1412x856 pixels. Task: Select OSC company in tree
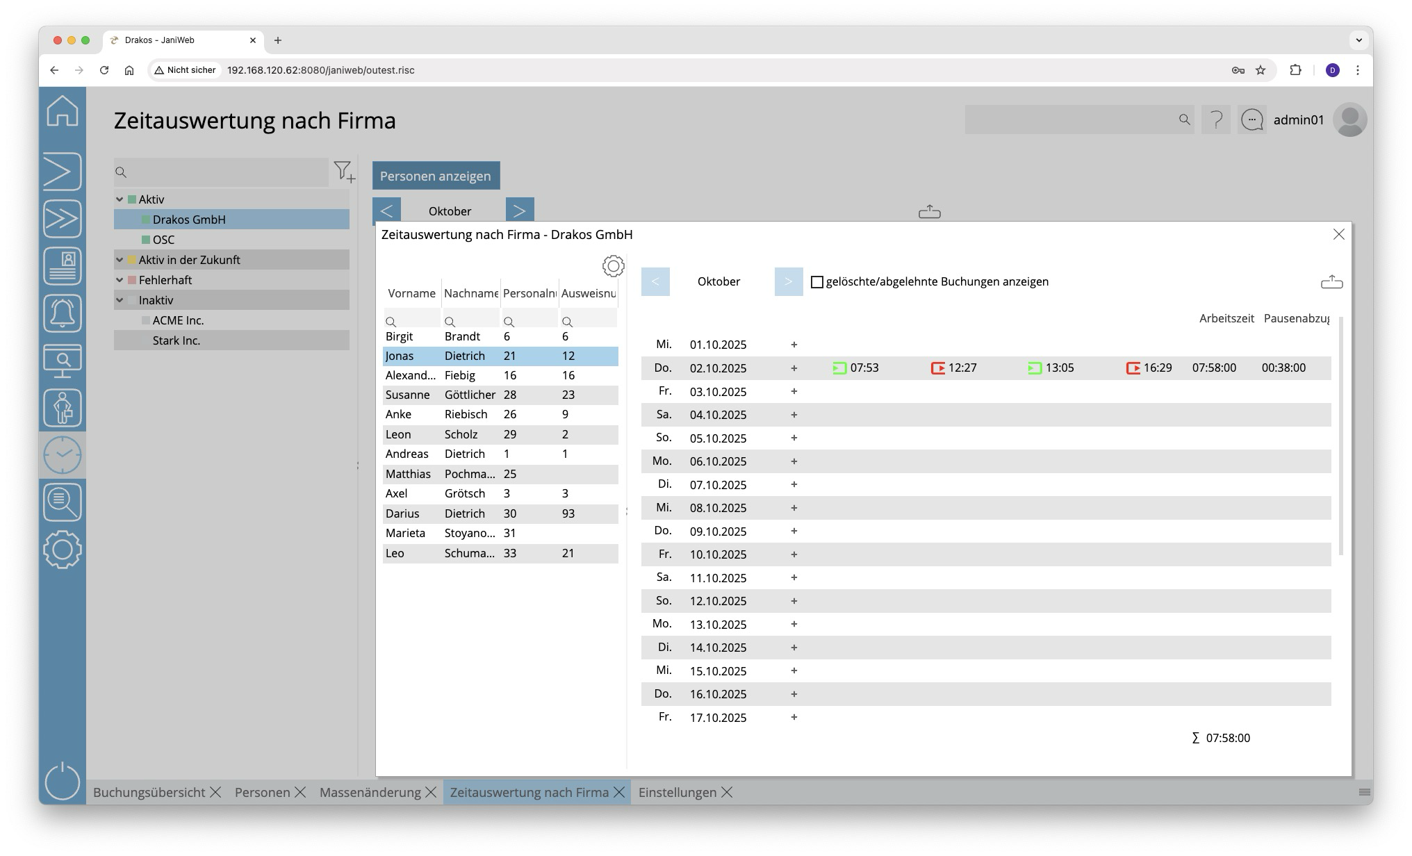163,240
